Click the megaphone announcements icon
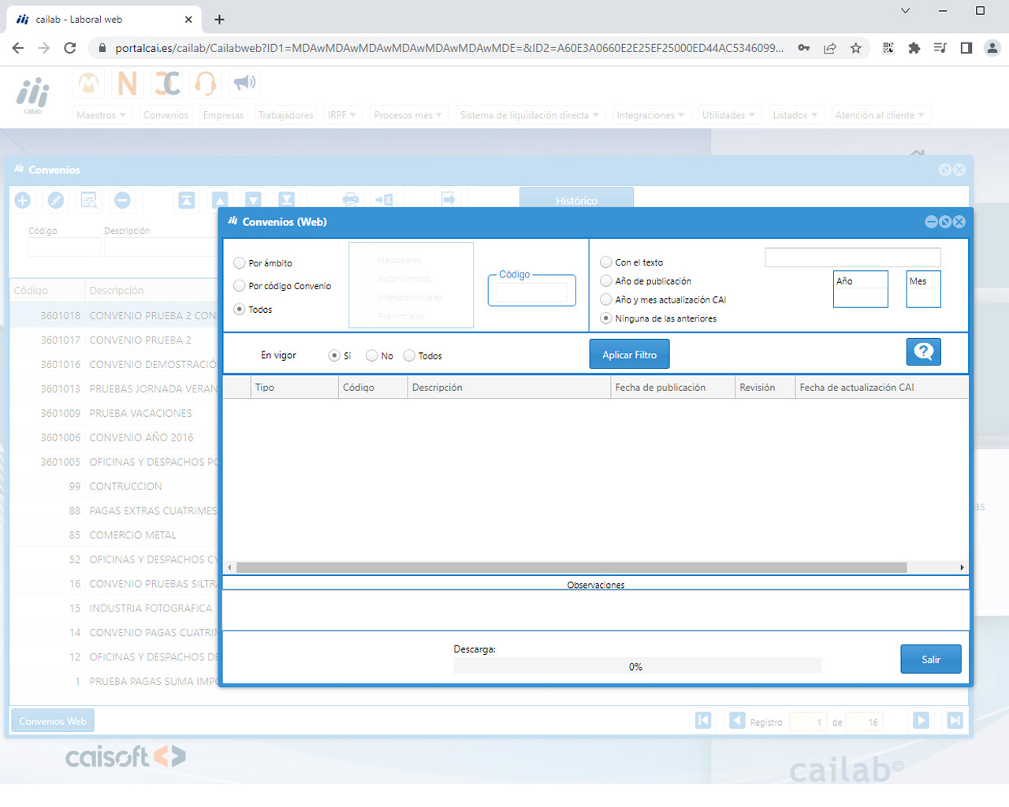1009x807 pixels. coord(244,82)
